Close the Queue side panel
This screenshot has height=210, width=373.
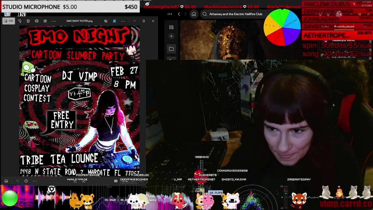pyautogui.click(x=365, y=27)
